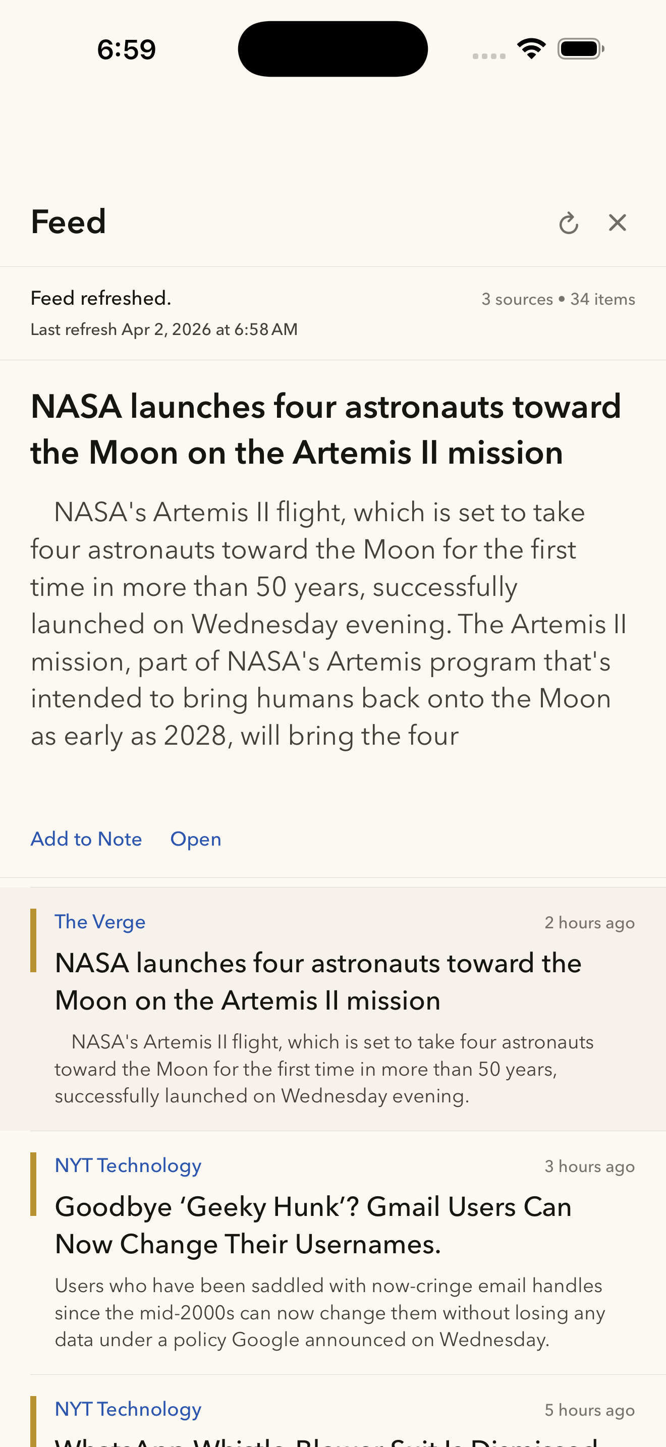Tap the featured NASA headline title

point(326,429)
